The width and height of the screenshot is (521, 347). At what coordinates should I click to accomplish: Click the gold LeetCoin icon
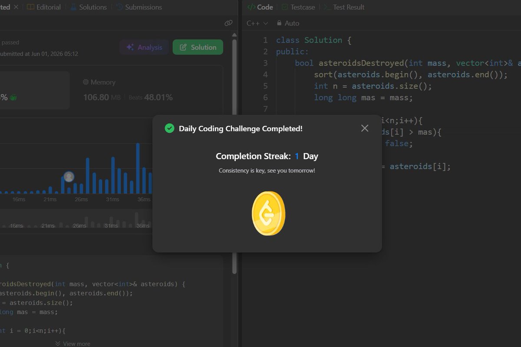pos(269,213)
